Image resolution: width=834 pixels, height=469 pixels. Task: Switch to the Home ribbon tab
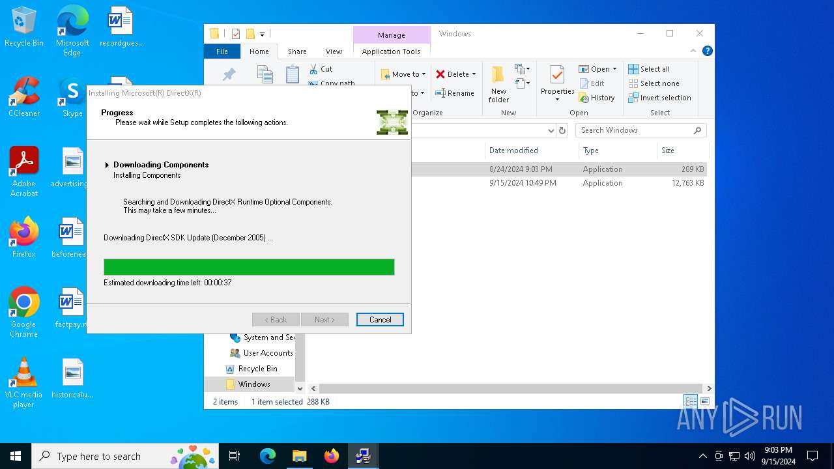(259, 51)
